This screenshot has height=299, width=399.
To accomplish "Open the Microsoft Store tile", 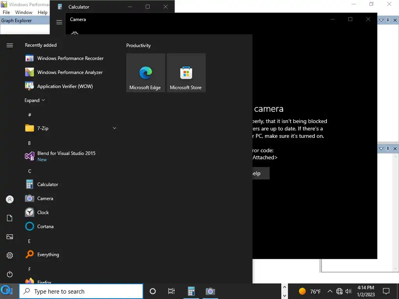I will [186, 73].
